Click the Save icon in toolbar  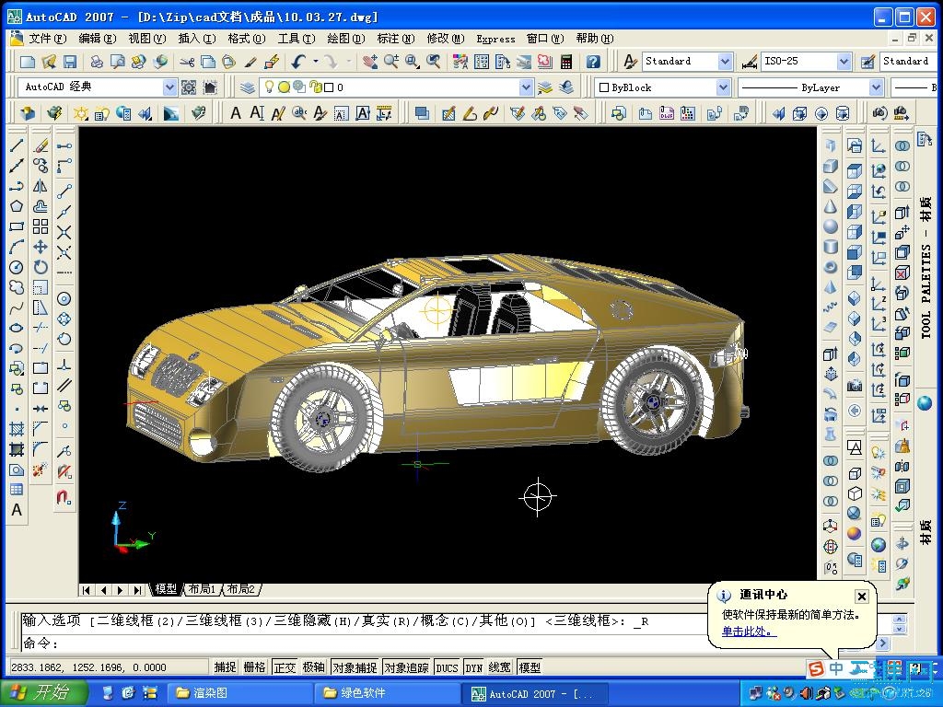click(70, 62)
